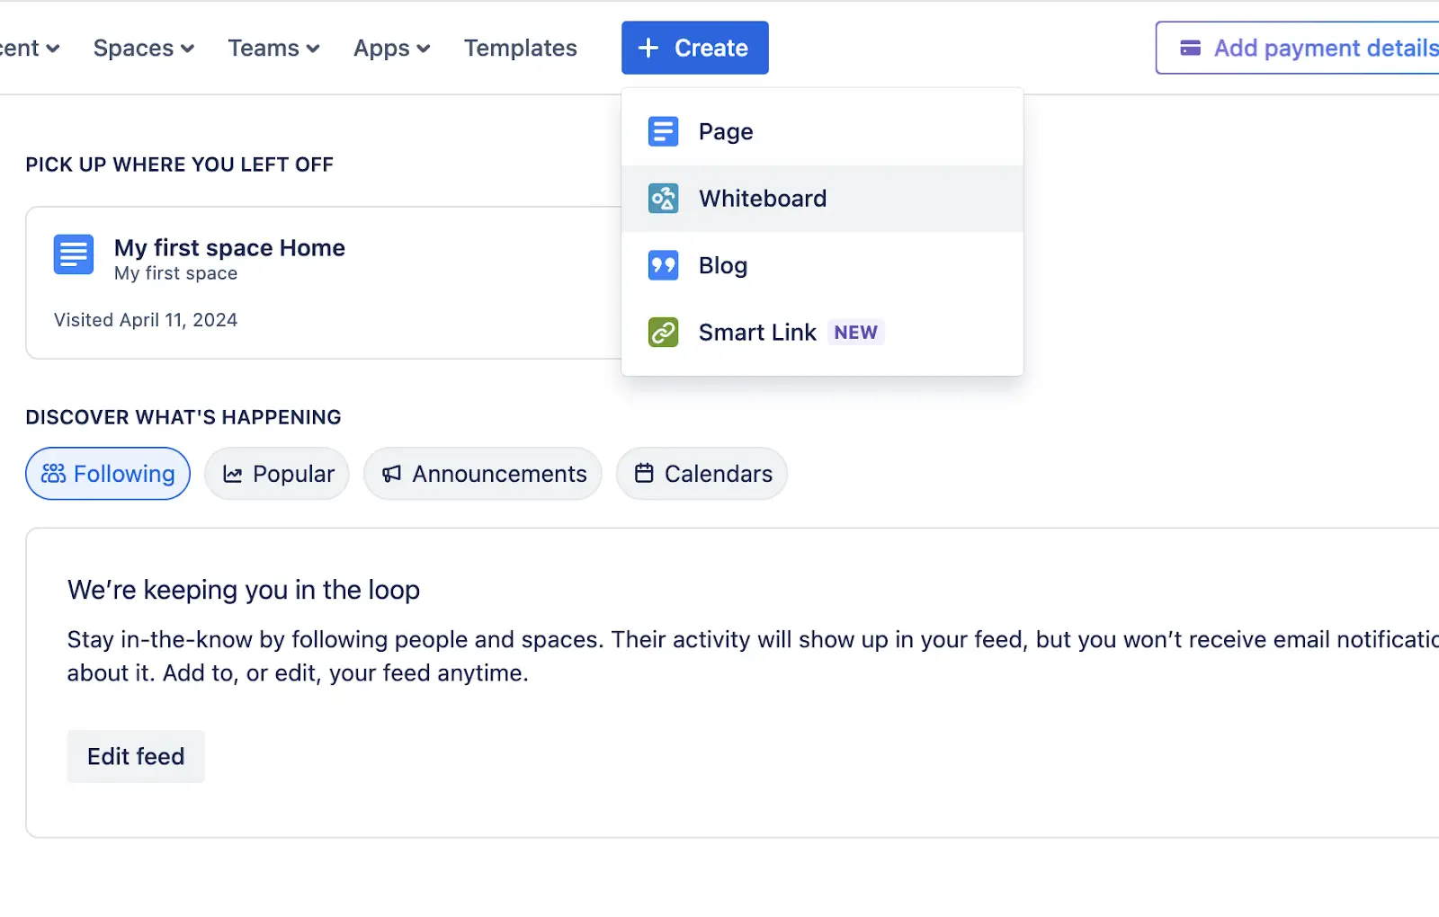Enable the Popular feed filter
The height and width of the screenshot is (917, 1439).
[276, 474]
